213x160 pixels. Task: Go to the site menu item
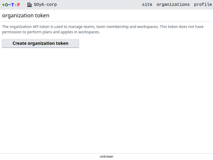(x=147, y=5)
